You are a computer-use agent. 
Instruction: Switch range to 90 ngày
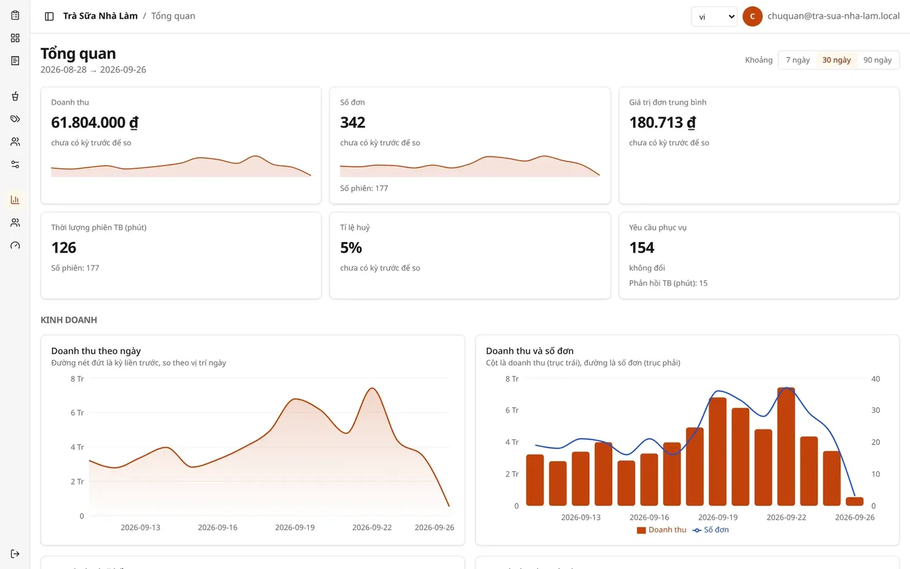[x=877, y=60]
